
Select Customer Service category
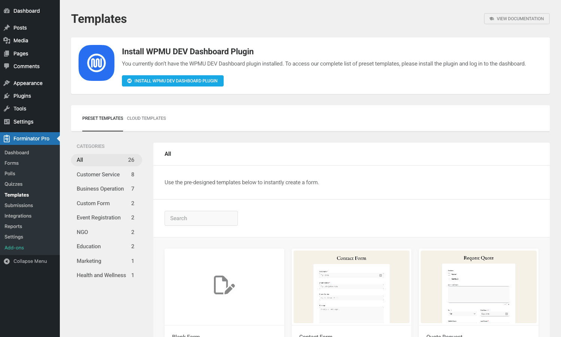point(107,174)
